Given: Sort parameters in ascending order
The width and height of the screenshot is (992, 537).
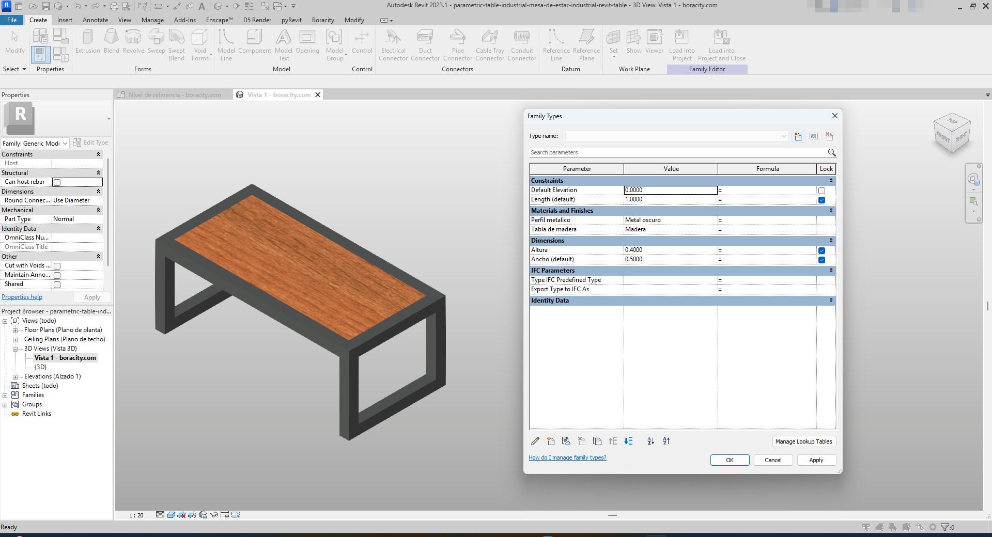Looking at the screenshot, I should point(650,441).
